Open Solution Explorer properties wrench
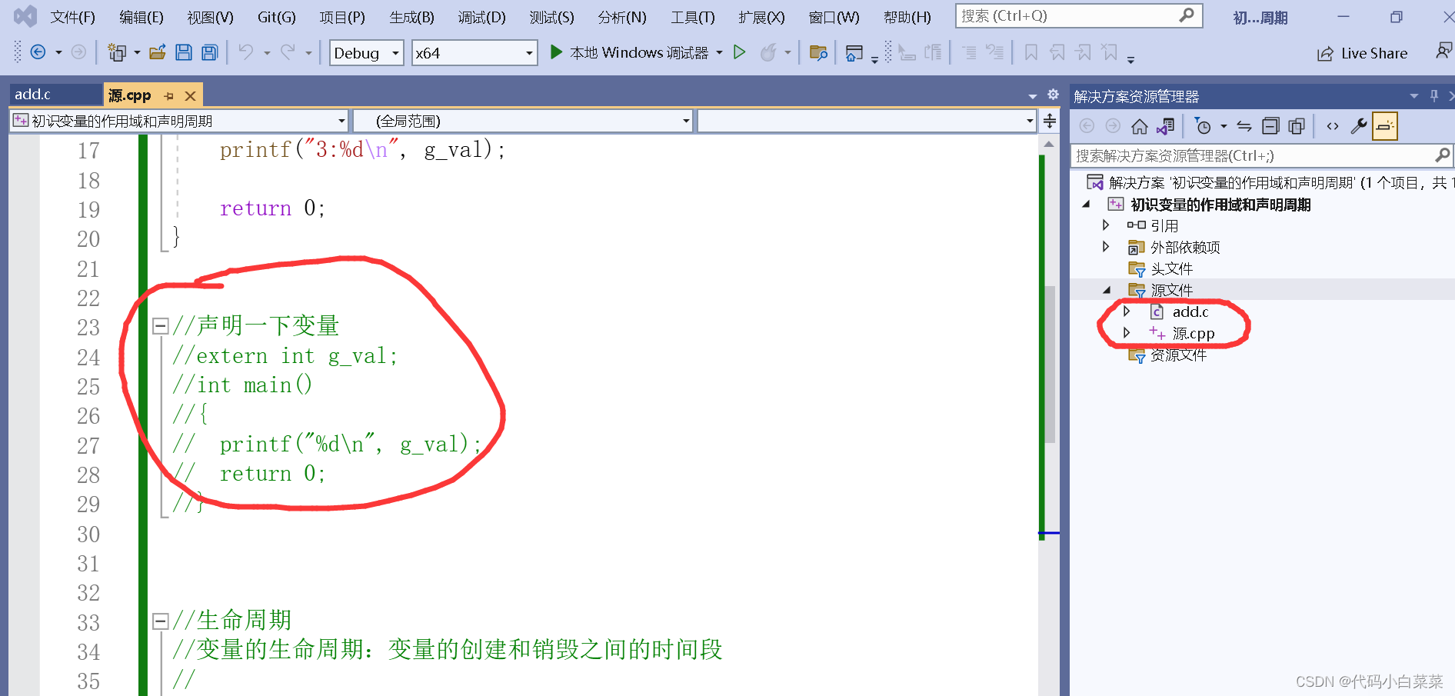 pos(1359,125)
